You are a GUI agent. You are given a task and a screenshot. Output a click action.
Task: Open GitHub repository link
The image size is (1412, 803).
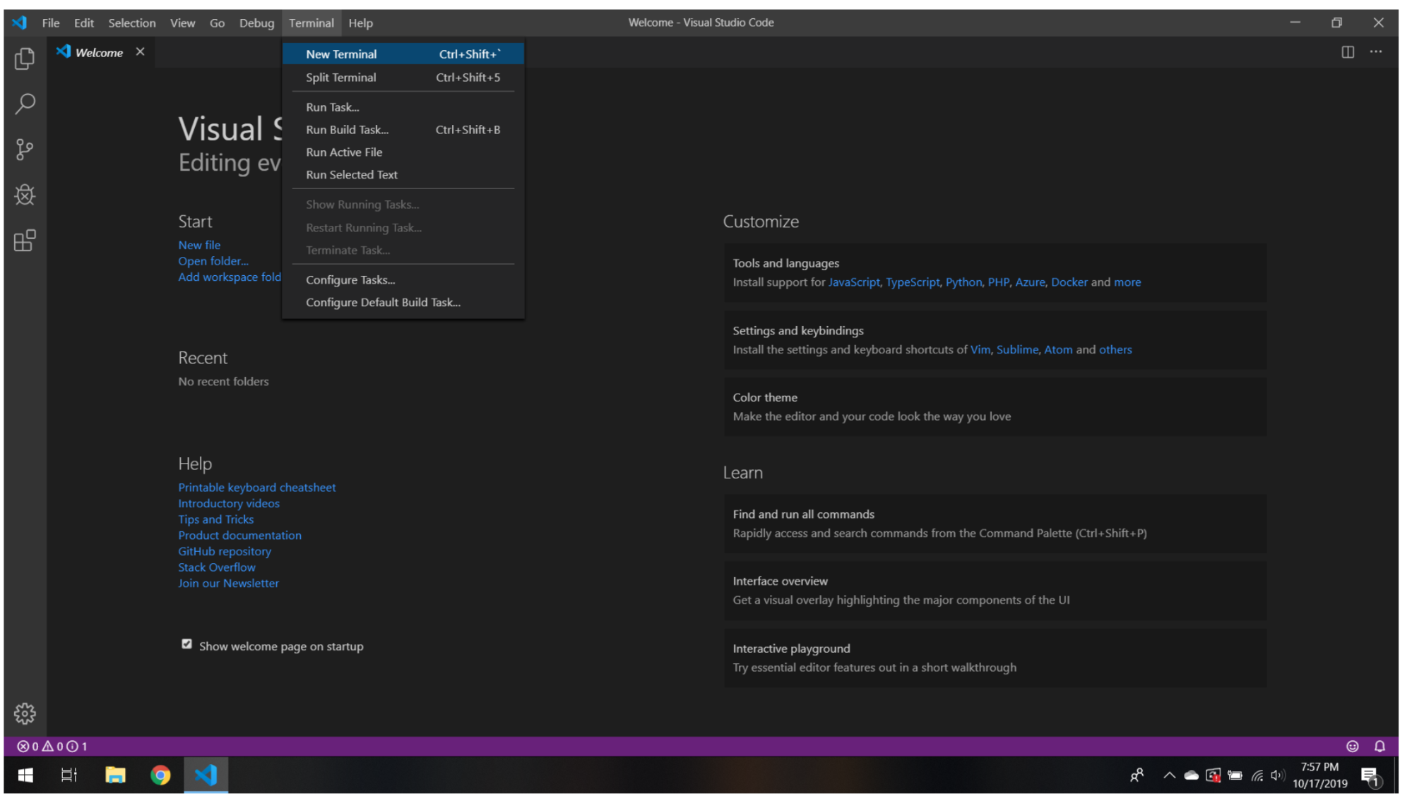(x=225, y=552)
